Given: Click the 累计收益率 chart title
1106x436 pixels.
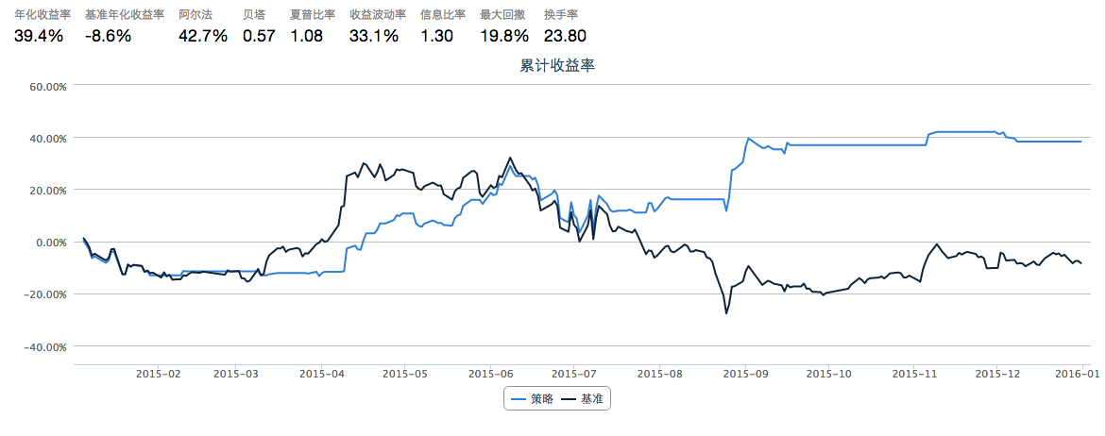Looking at the screenshot, I should [x=557, y=66].
